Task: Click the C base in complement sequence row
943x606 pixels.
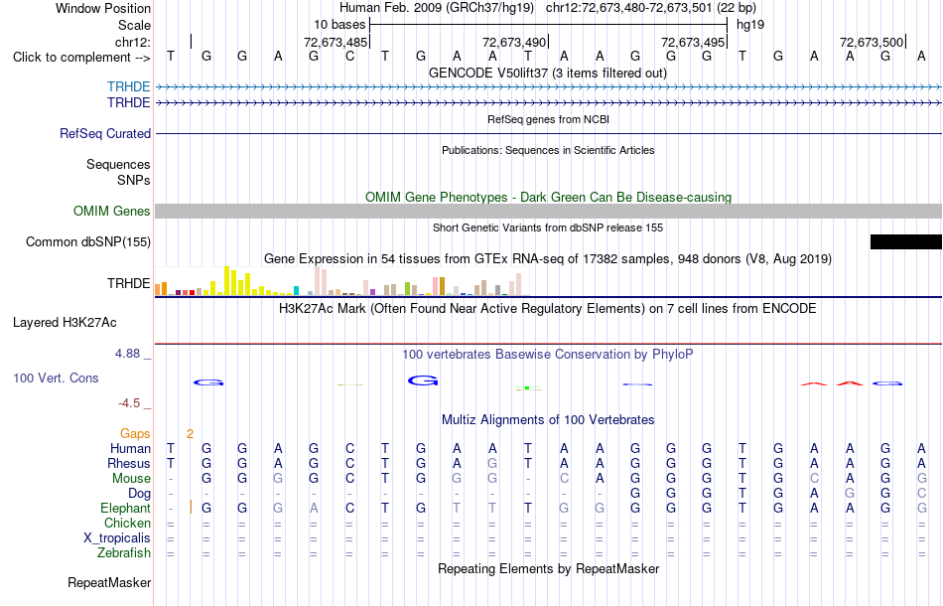Action: (x=349, y=57)
